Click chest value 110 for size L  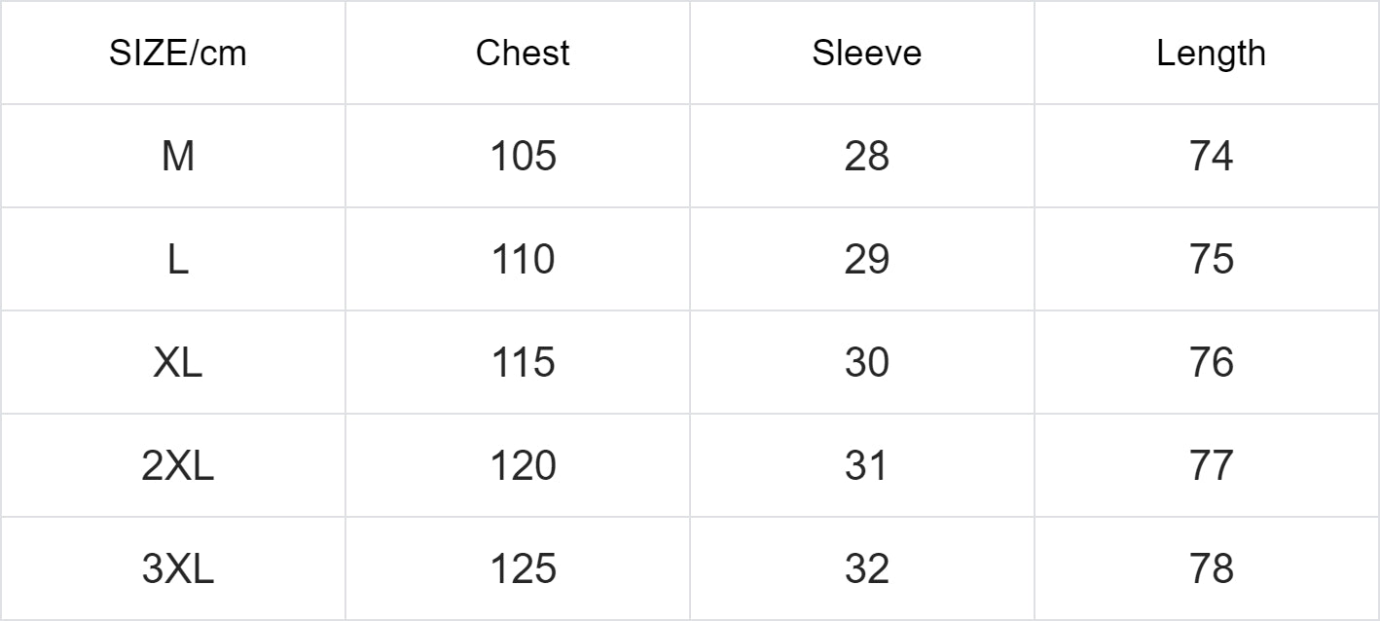[x=523, y=259]
